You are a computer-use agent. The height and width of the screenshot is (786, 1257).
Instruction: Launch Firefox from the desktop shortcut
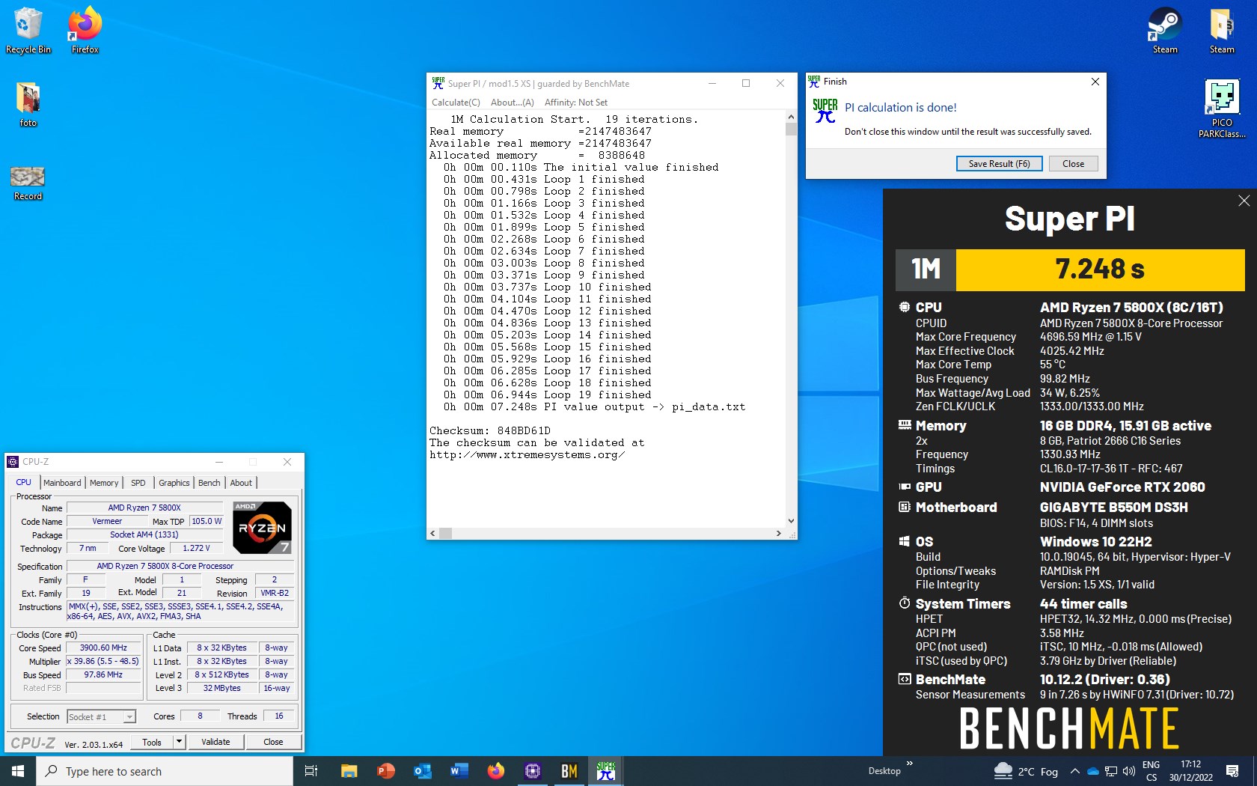tap(85, 30)
